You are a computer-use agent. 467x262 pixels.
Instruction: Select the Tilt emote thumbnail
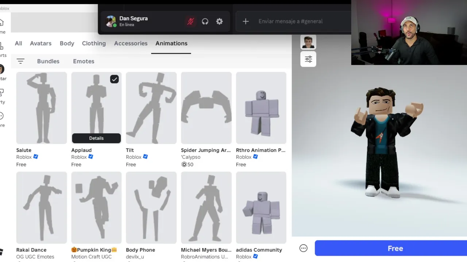point(151,108)
